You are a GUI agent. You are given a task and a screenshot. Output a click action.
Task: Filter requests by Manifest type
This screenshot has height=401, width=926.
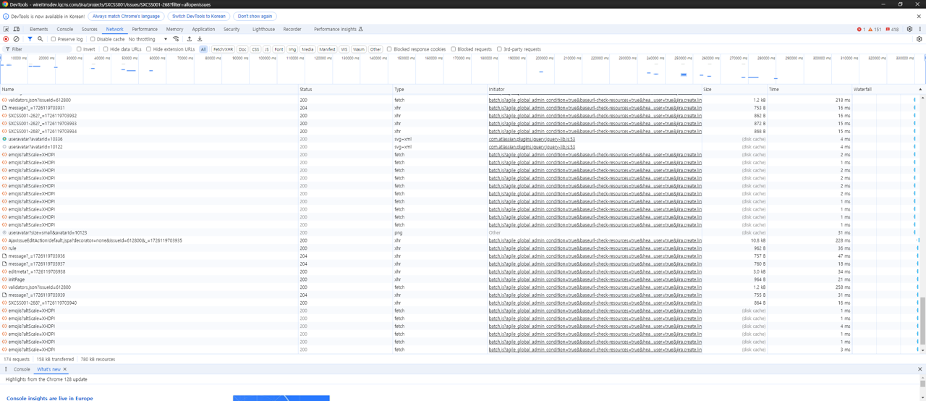328,49
